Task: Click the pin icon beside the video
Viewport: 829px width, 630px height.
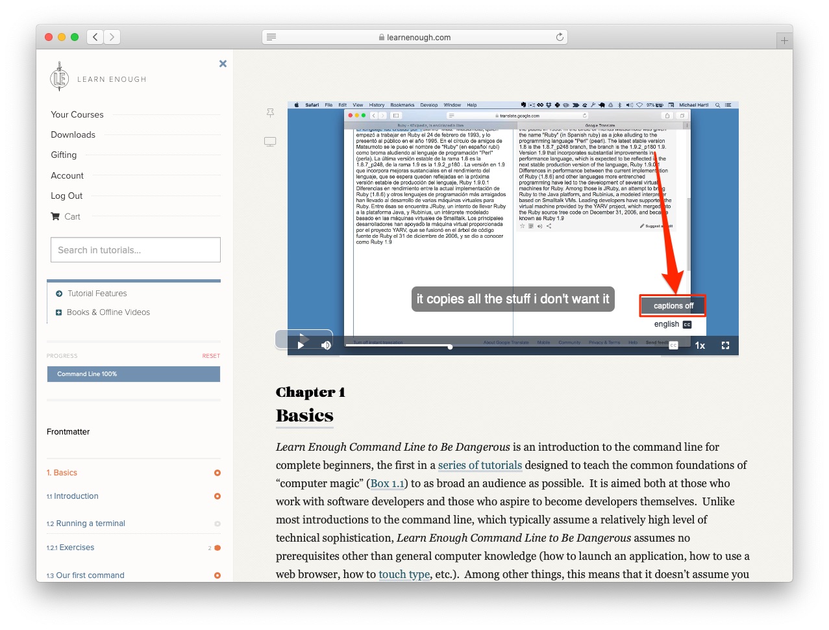Action: click(x=270, y=113)
